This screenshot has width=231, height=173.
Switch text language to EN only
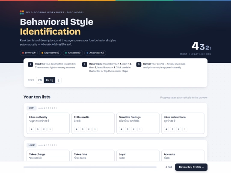click(40, 80)
